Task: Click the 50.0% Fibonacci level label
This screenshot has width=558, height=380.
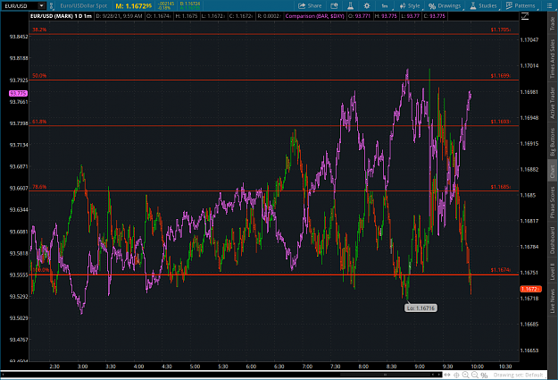Action: click(39, 76)
